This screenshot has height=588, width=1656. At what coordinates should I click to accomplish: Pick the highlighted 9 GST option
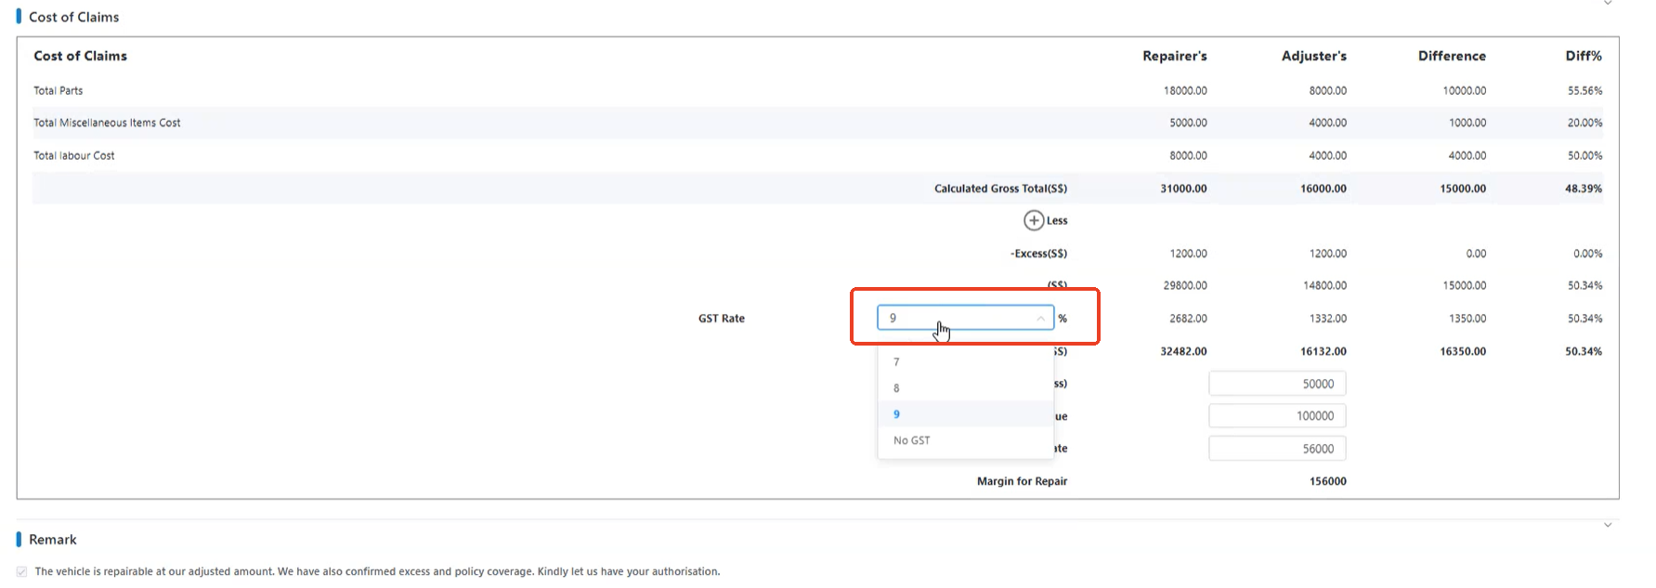896,414
